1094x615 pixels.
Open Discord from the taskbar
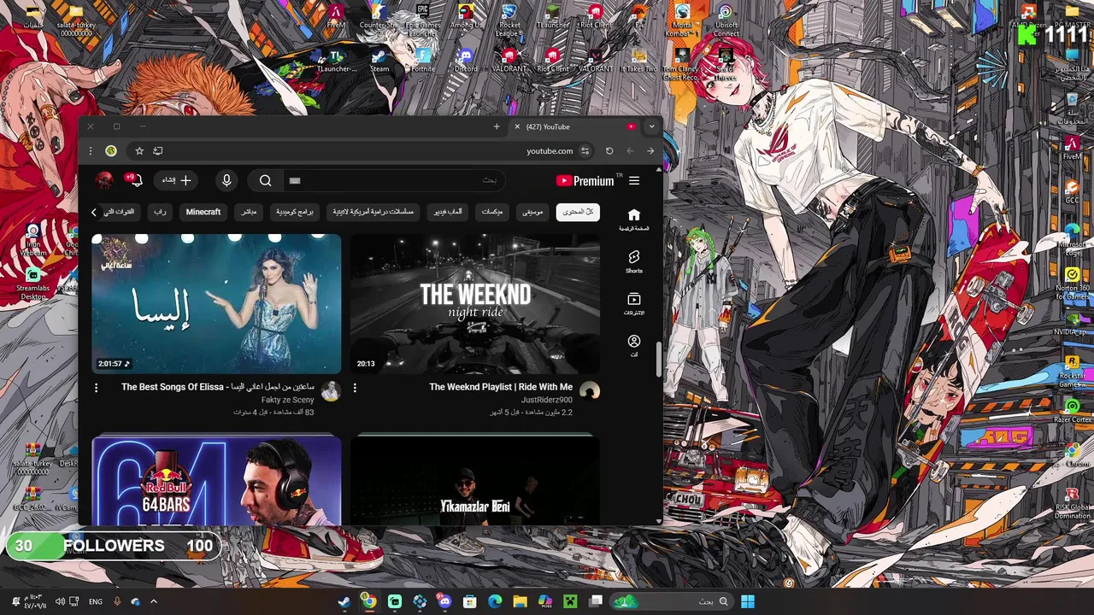(444, 601)
